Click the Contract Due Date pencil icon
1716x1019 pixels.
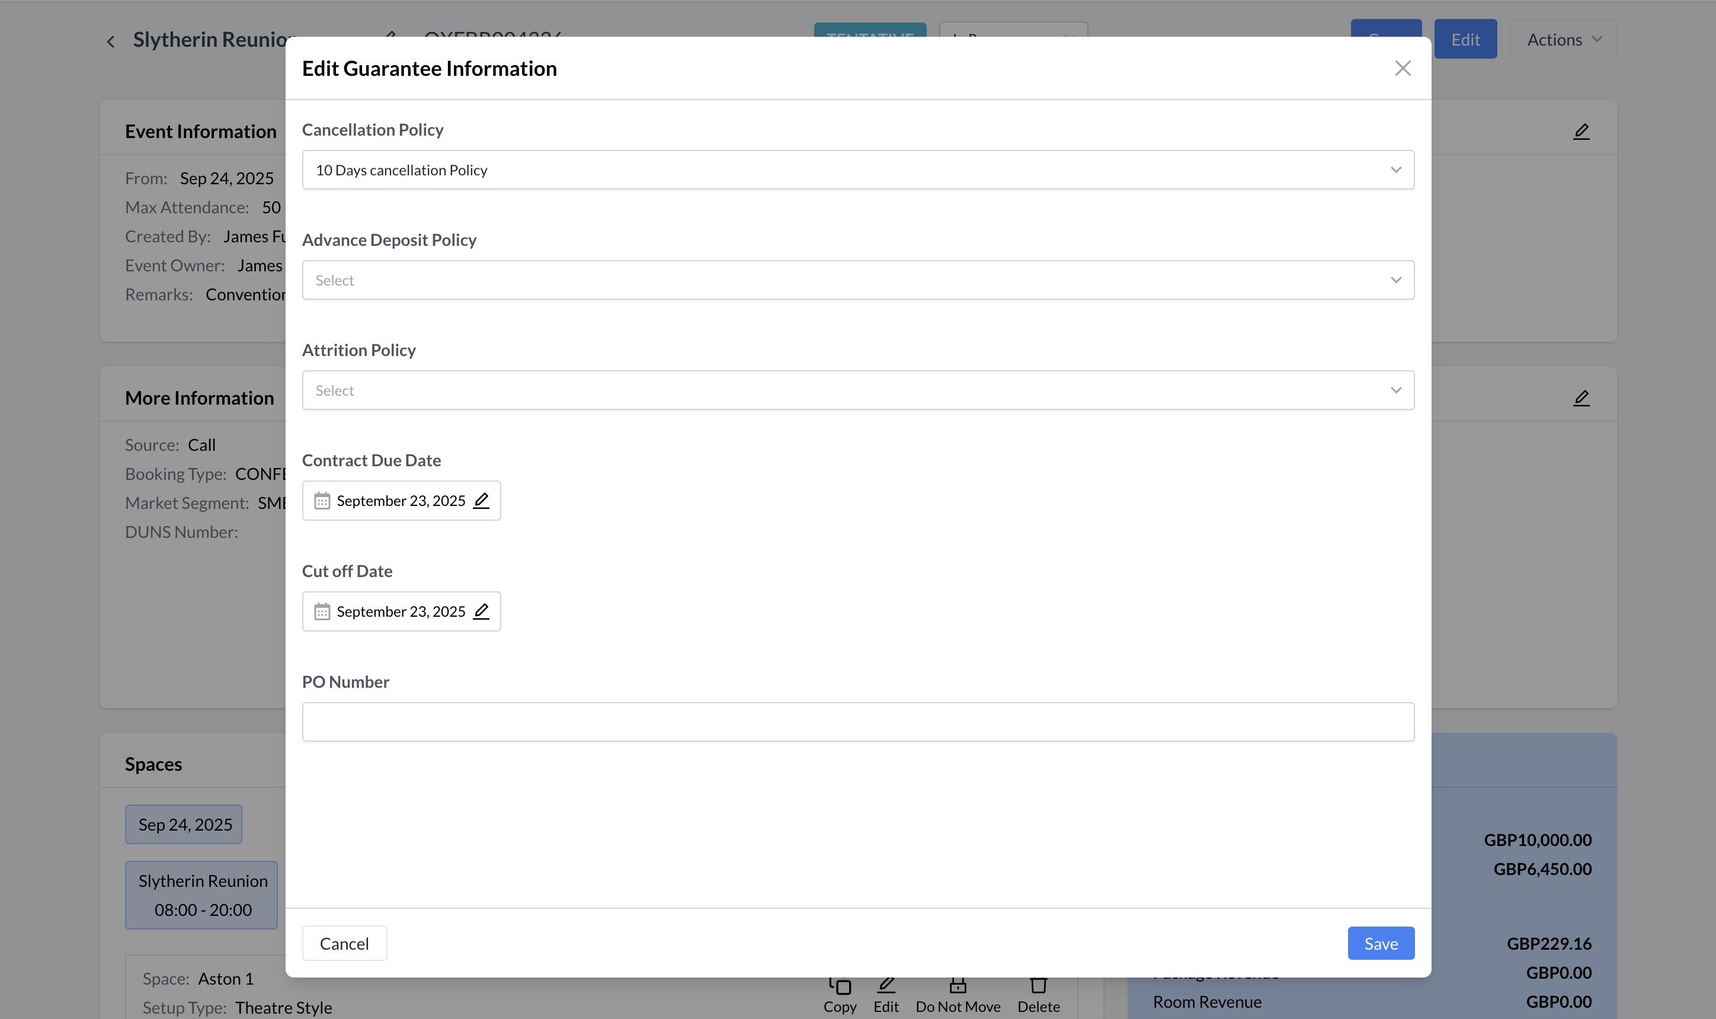click(481, 501)
